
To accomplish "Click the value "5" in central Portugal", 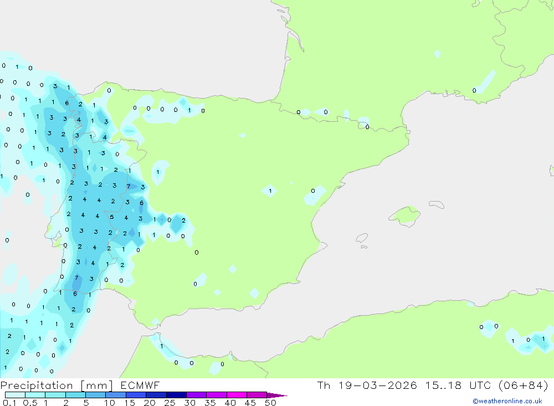I will coord(112,217).
